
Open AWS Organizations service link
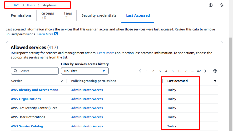click(x=26, y=99)
